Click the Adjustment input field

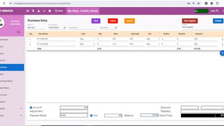click(x=74, y=111)
